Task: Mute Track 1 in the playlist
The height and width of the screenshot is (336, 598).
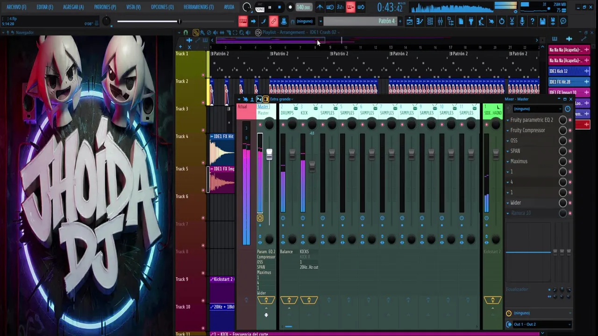Action: pos(203,75)
